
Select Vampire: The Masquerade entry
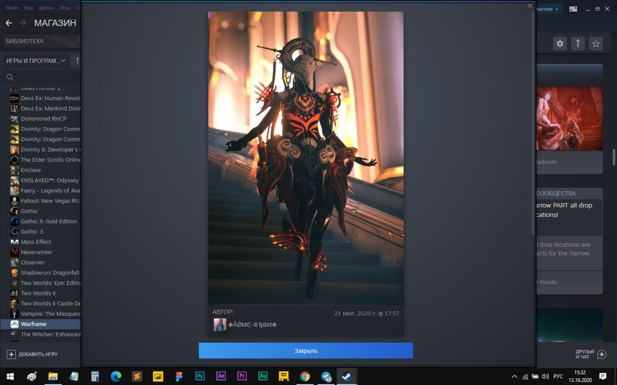(x=45, y=314)
